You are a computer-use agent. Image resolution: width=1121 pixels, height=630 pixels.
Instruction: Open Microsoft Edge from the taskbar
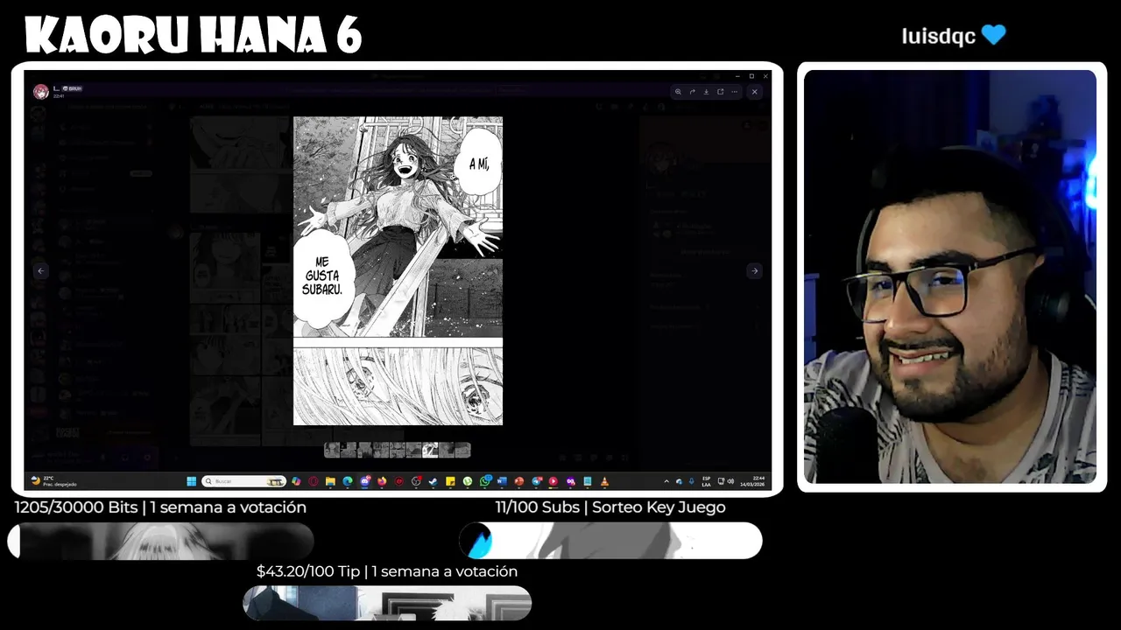coord(348,481)
